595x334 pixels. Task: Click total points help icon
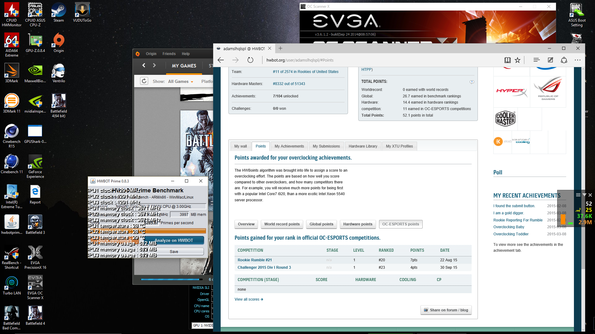coord(472,82)
